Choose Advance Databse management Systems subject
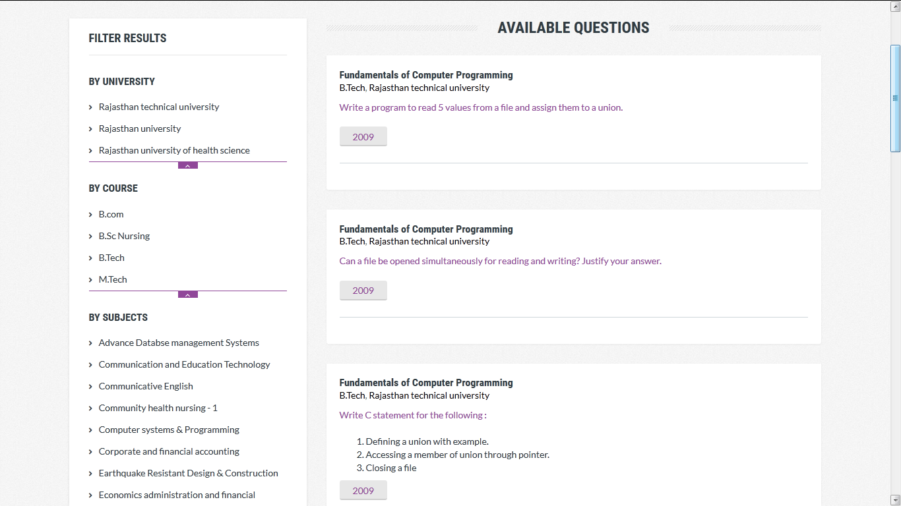 point(179,343)
